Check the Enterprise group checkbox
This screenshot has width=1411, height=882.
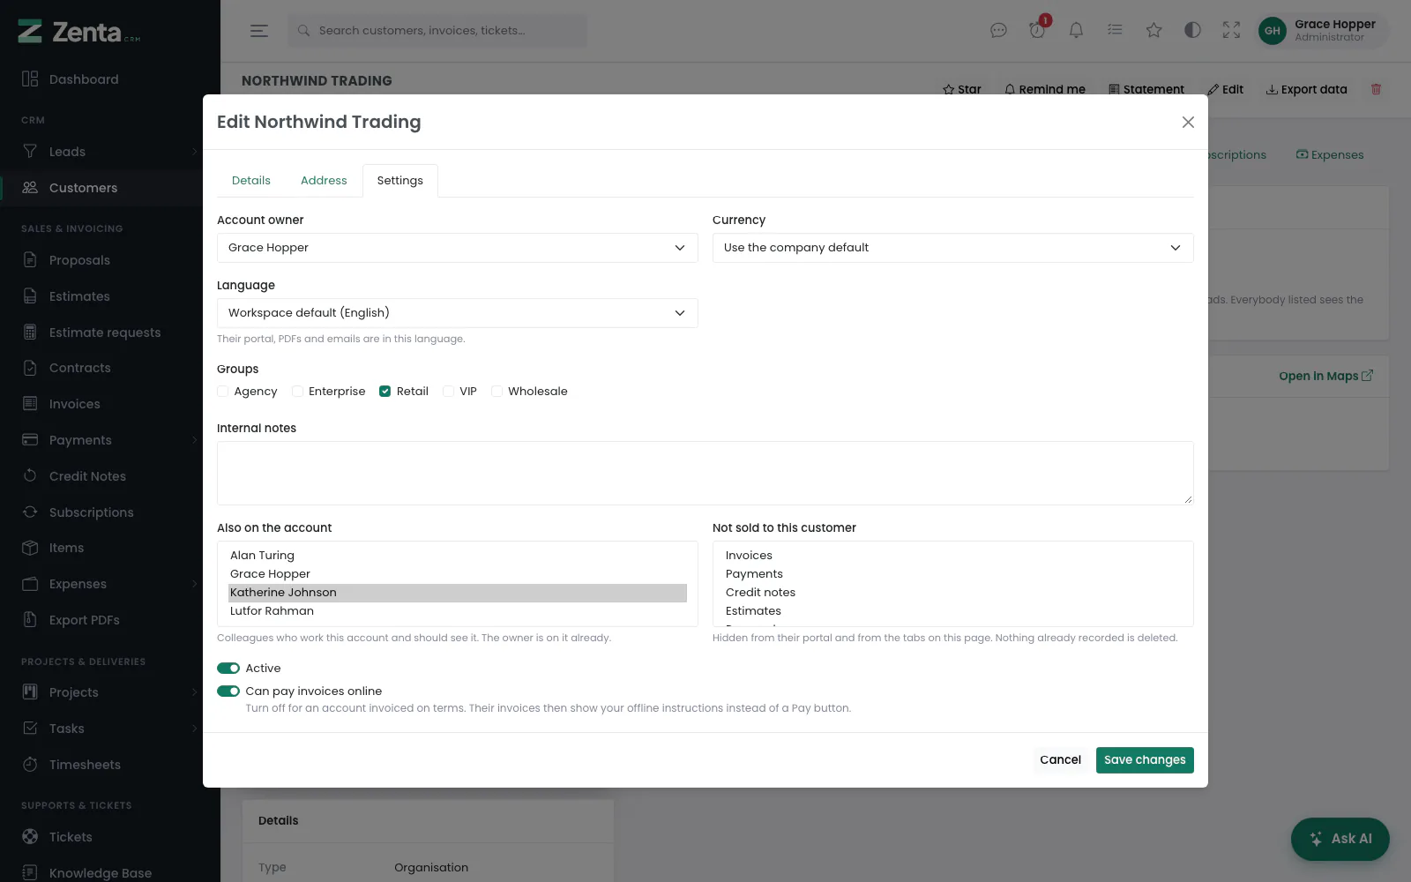click(x=297, y=392)
